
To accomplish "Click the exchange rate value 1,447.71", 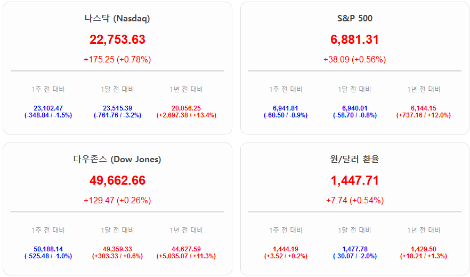I will [354, 180].
